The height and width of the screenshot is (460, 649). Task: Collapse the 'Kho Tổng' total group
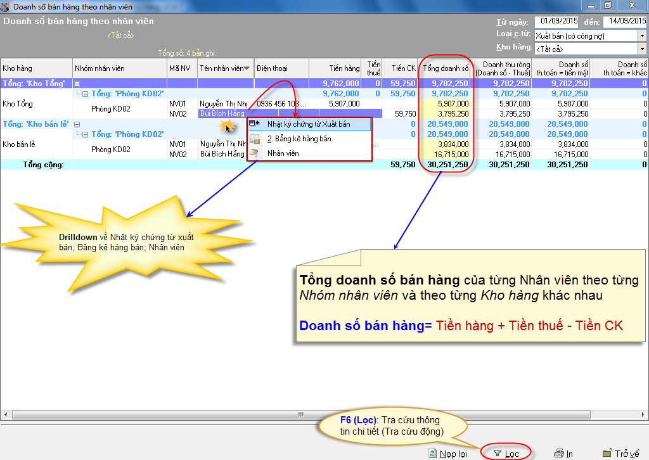(x=77, y=84)
